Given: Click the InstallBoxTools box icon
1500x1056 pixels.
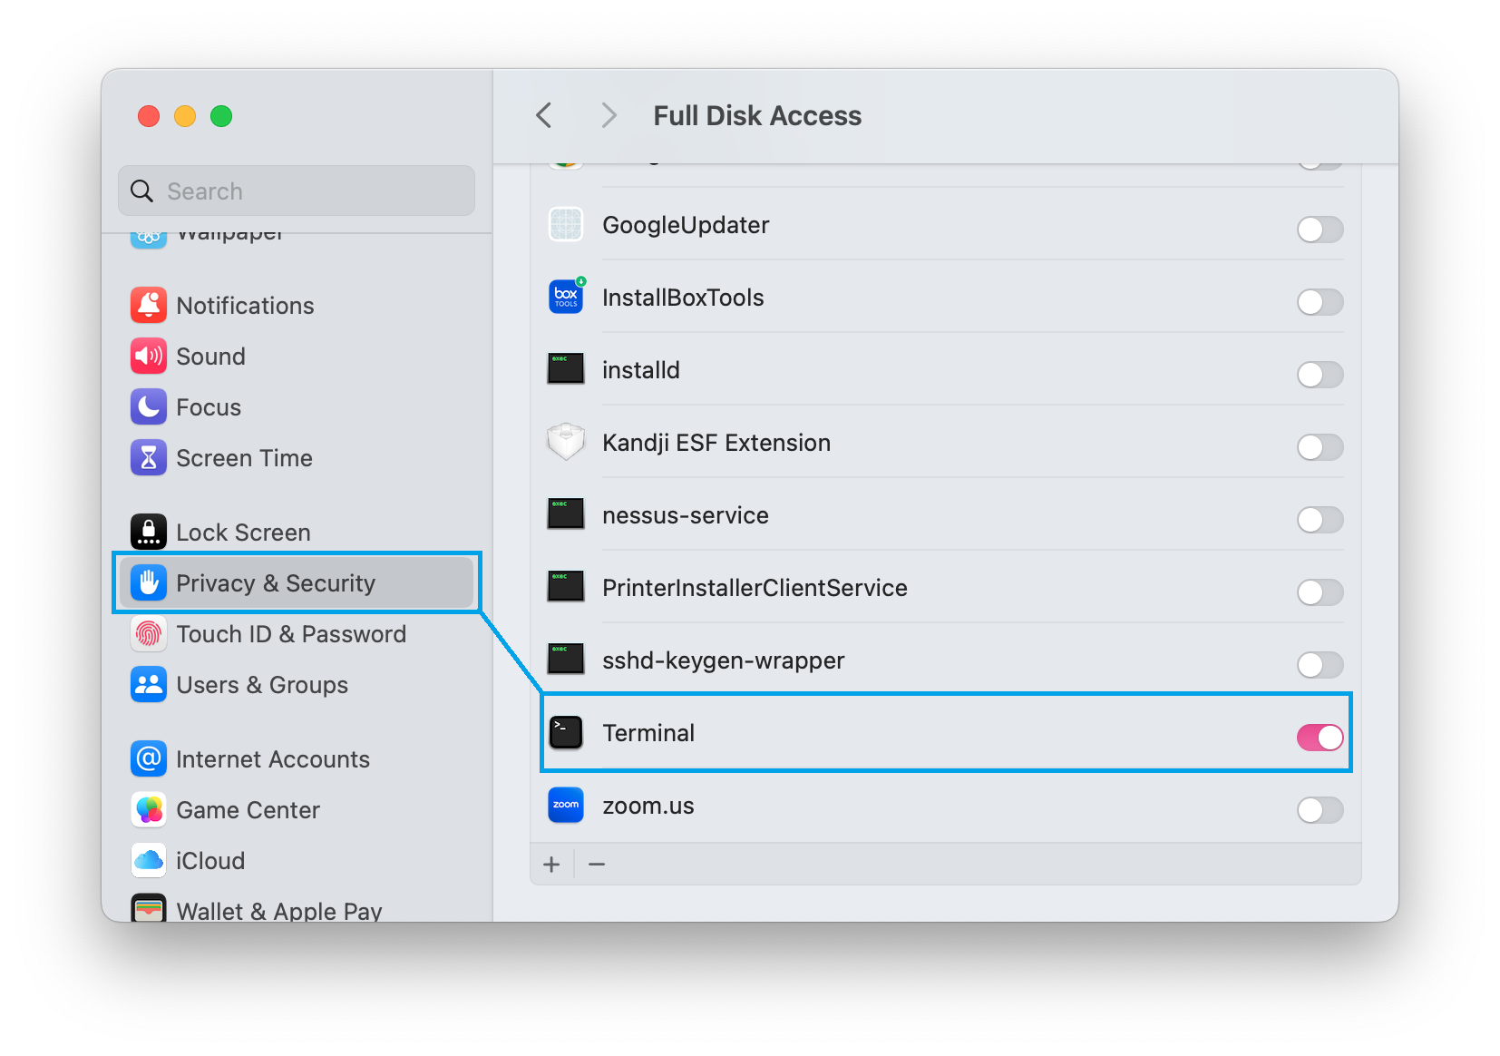Looking at the screenshot, I should [x=566, y=298].
